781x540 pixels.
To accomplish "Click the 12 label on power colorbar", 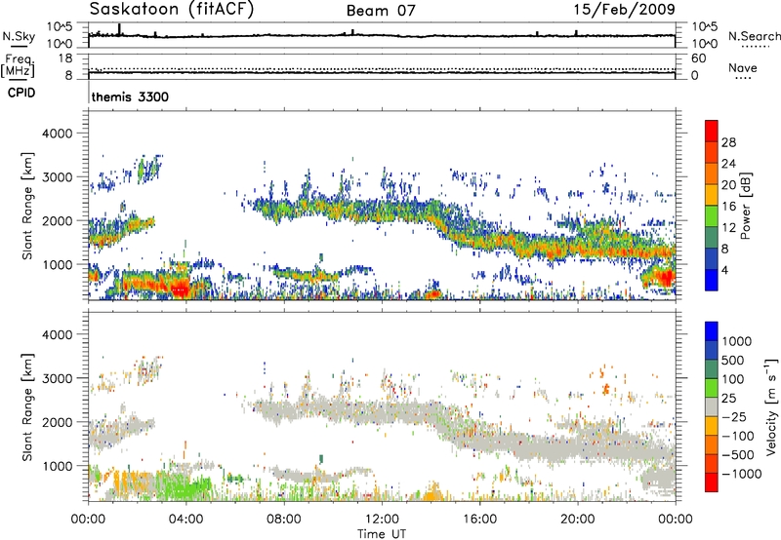I will pos(728,228).
